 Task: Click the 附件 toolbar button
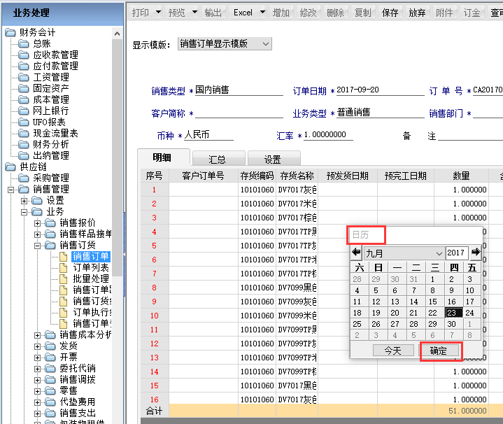444,13
